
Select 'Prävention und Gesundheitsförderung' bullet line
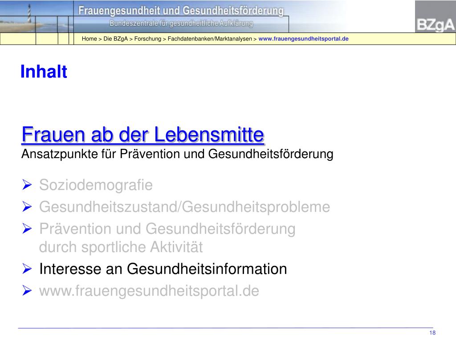(x=167, y=229)
